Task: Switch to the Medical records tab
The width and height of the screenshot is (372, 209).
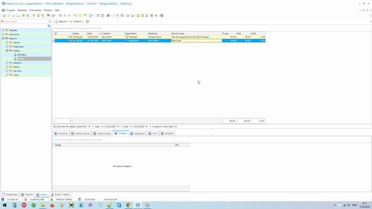Action: pyautogui.click(x=80, y=134)
